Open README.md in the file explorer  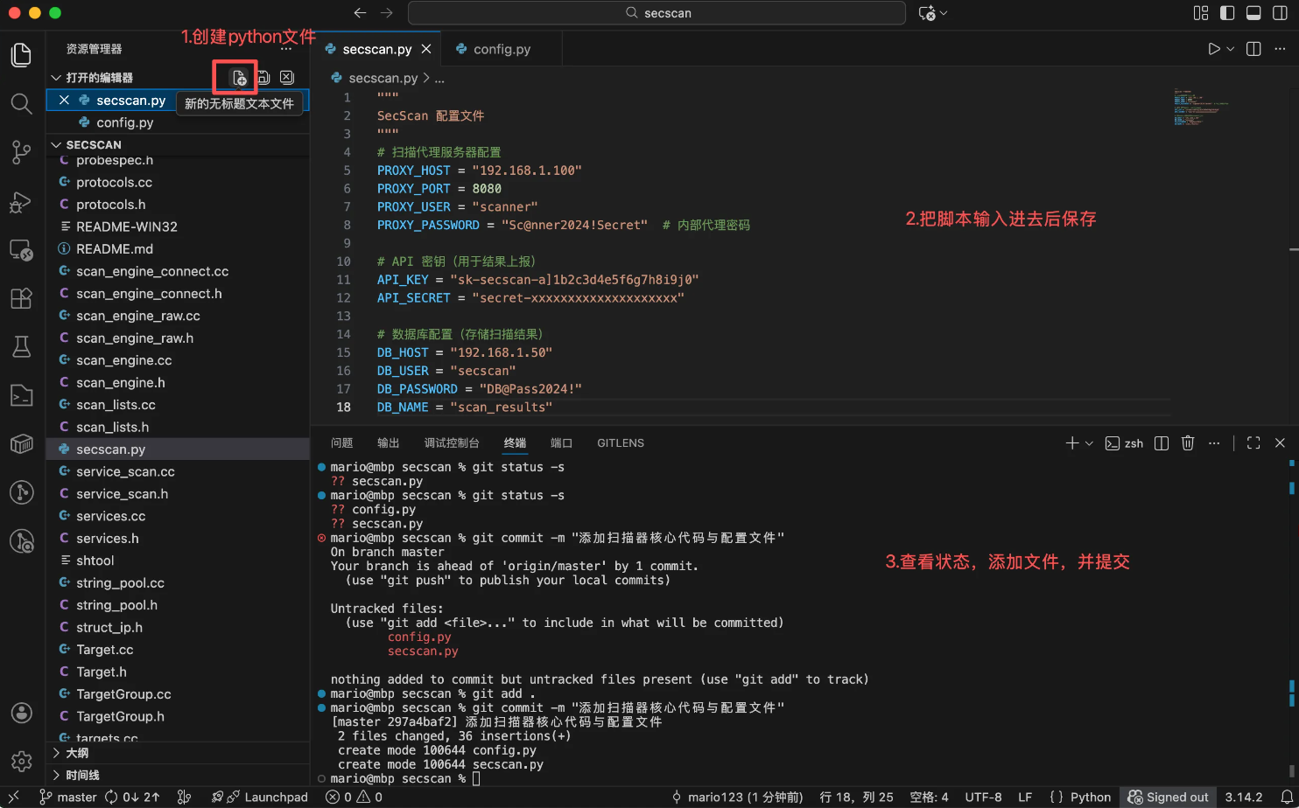pyautogui.click(x=114, y=249)
